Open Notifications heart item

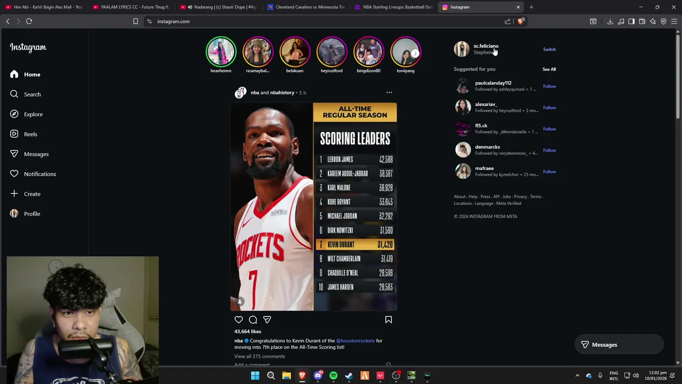point(33,174)
